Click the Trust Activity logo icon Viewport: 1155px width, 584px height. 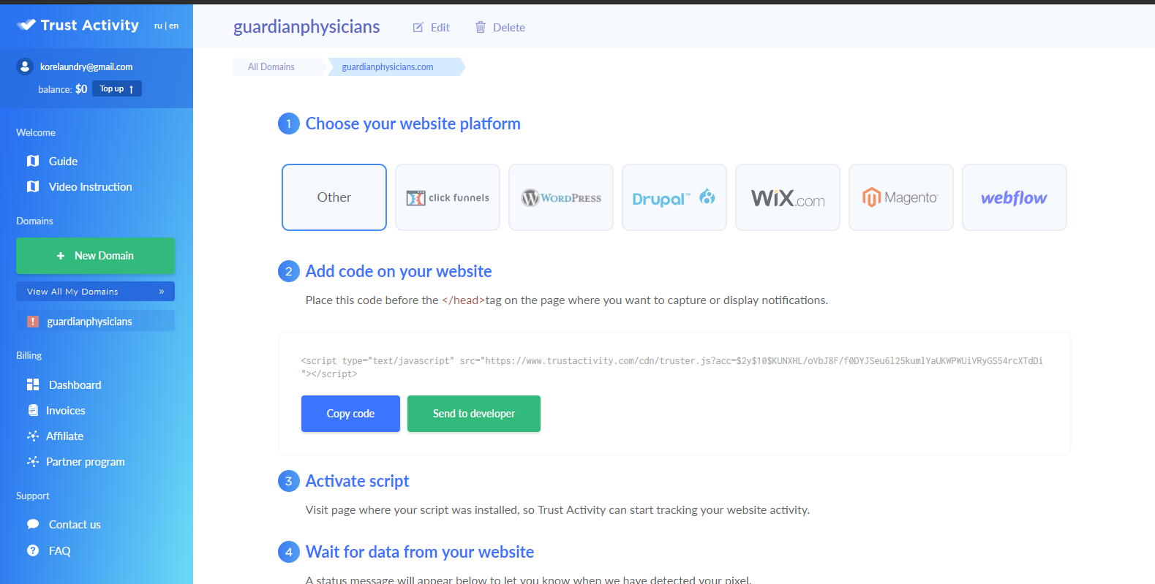[26, 25]
